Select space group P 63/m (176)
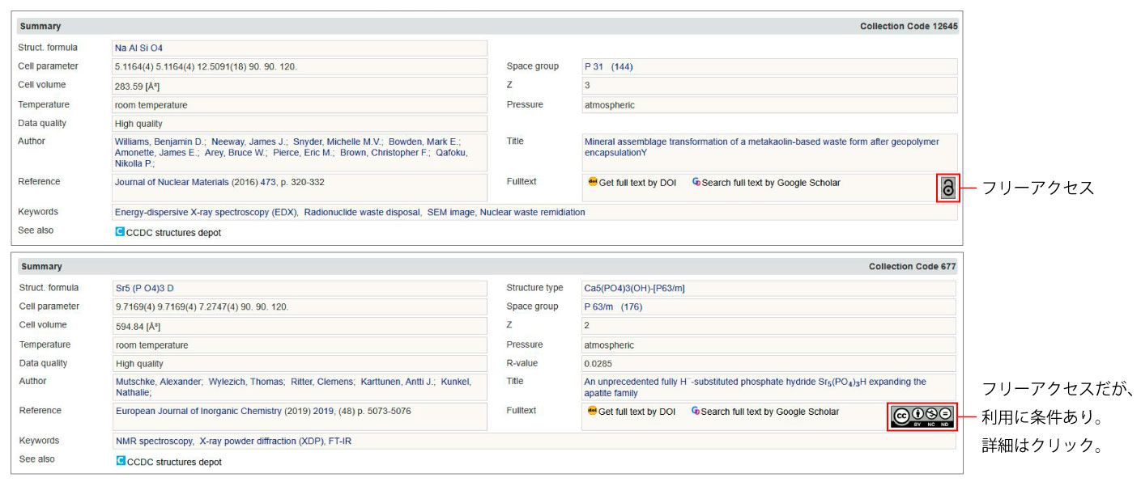The height and width of the screenshot is (486, 1141). pyautogui.click(x=613, y=307)
